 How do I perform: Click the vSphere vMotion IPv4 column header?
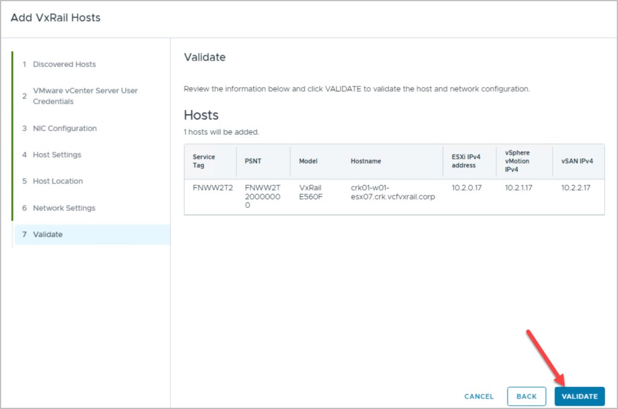tap(517, 161)
